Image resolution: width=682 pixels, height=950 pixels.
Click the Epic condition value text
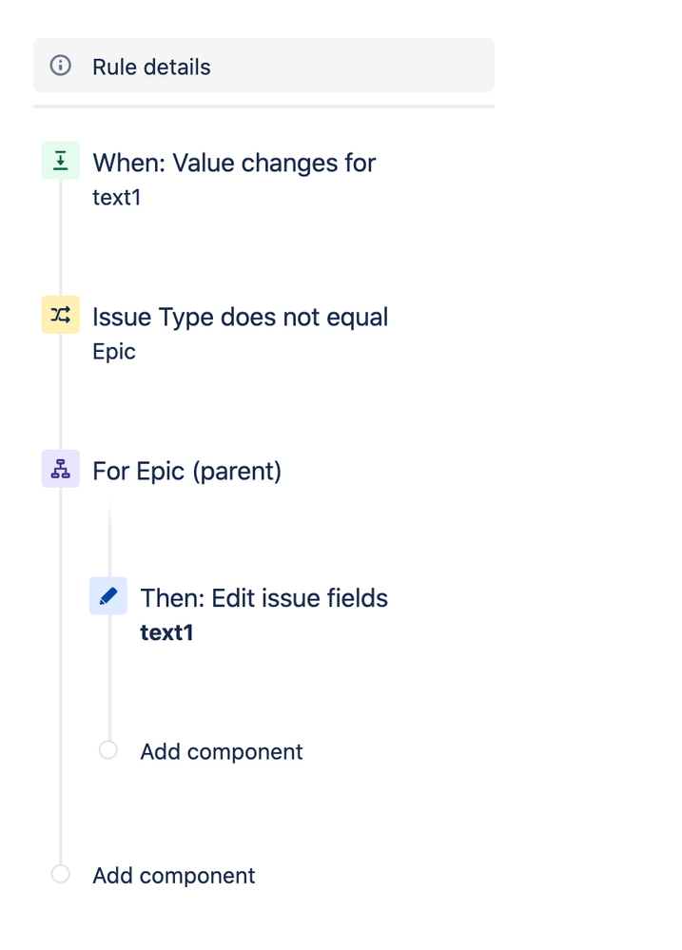[x=114, y=352]
